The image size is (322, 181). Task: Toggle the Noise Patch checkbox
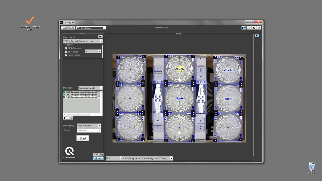click(66, 55)
